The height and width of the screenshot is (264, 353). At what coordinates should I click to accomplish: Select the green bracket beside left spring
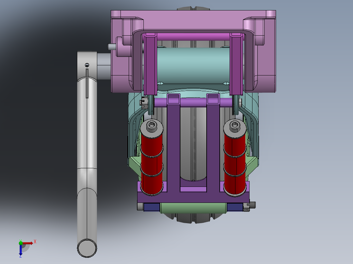(x=135, y=165)
